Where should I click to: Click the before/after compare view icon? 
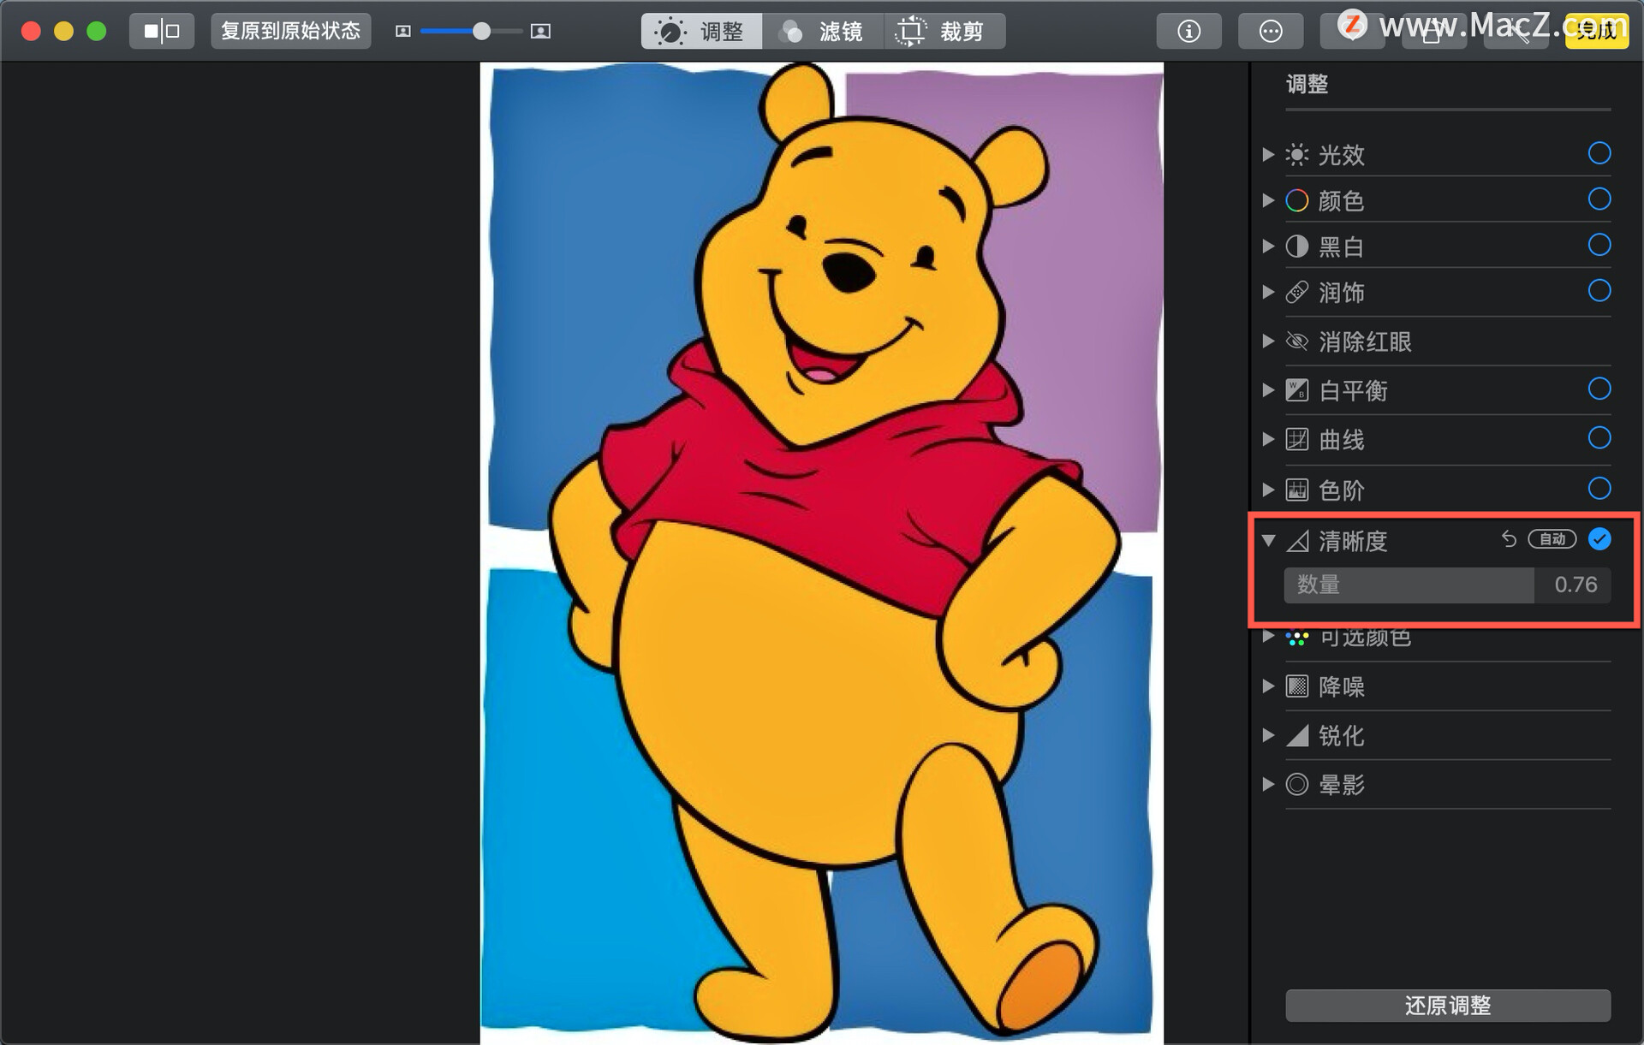162,32
